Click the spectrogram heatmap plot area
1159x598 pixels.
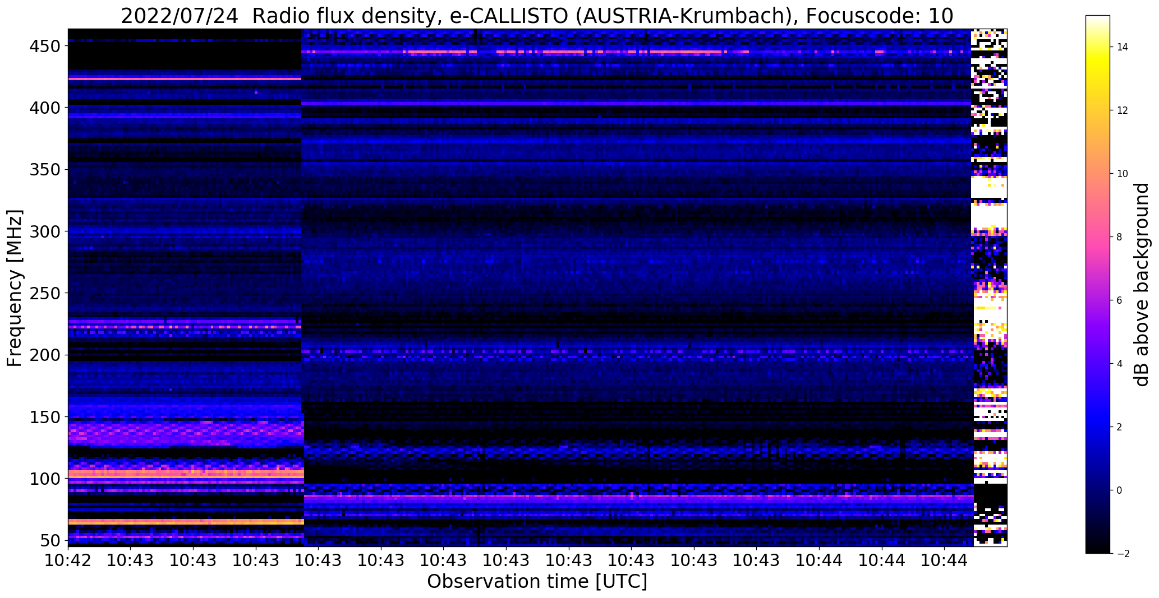(x=537, y=288)
